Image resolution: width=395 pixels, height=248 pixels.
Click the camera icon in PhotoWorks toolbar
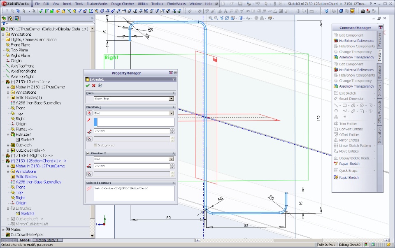click(362, 11)
